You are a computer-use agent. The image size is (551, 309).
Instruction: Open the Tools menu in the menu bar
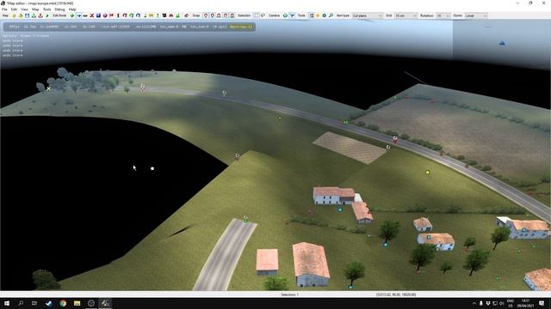(46, 9)
